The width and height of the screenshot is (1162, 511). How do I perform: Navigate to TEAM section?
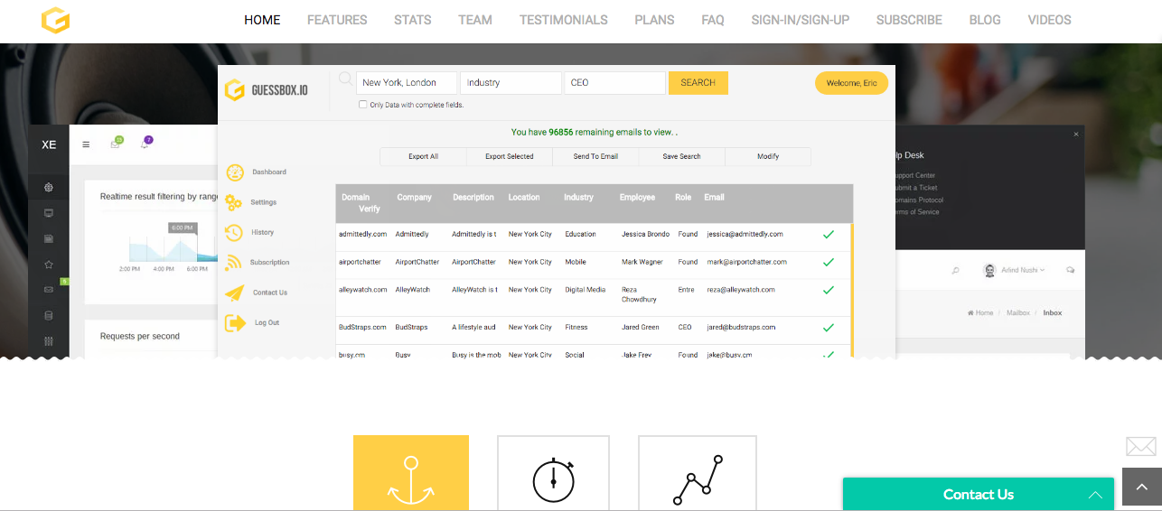click(x=475, y=20)
